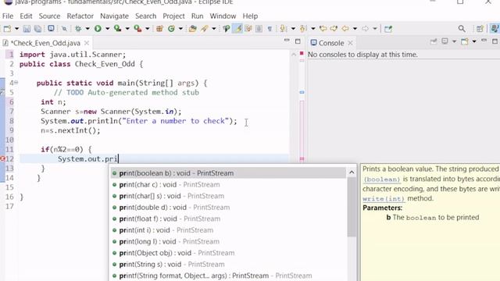Screen dimensions: 500x281
Task: Click the Next Edit Location icon
Action: point(334,29)
